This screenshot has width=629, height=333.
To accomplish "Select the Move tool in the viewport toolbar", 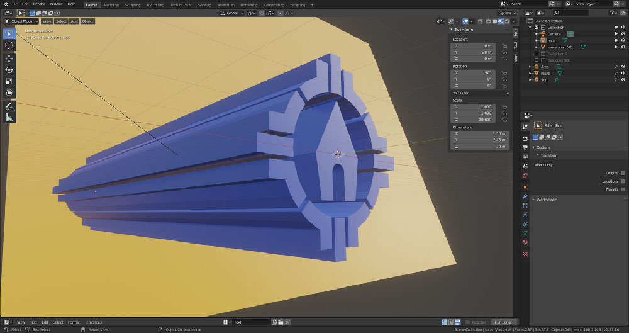I will [x=9, y=58].
